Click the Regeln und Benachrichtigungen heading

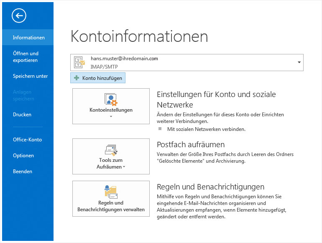(x=210, y=187)
